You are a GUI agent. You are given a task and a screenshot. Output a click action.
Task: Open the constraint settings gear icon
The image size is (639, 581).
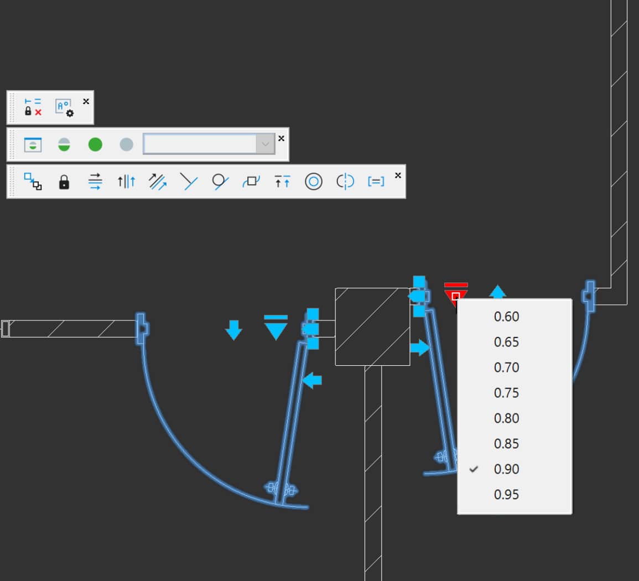(64, 107)
